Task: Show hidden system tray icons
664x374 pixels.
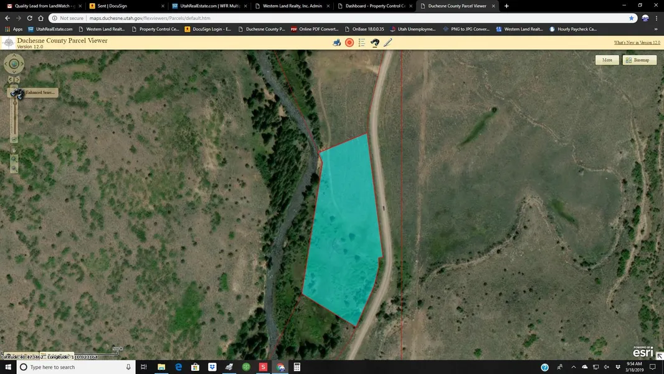Action: click(x=573, y=367)
